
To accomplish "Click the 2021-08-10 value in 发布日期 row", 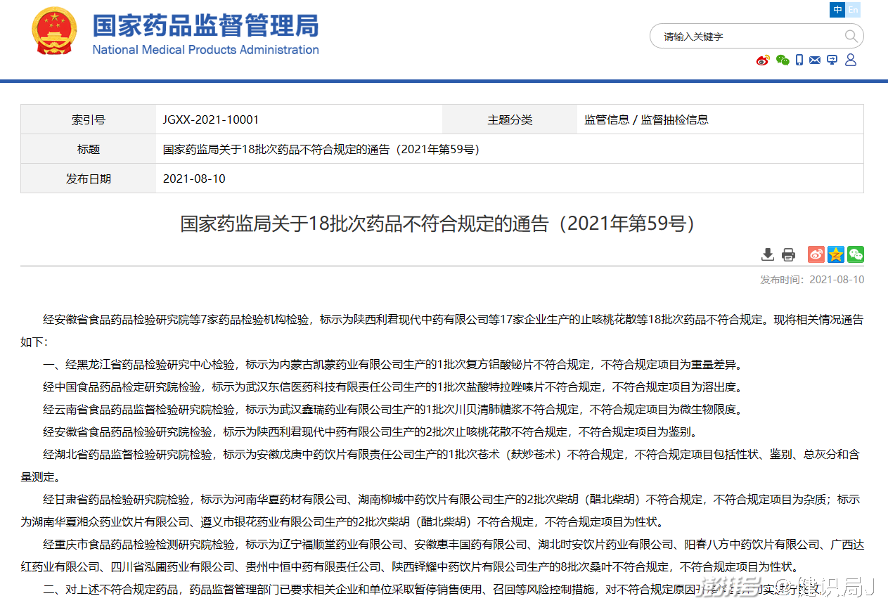I will point(194,179).
